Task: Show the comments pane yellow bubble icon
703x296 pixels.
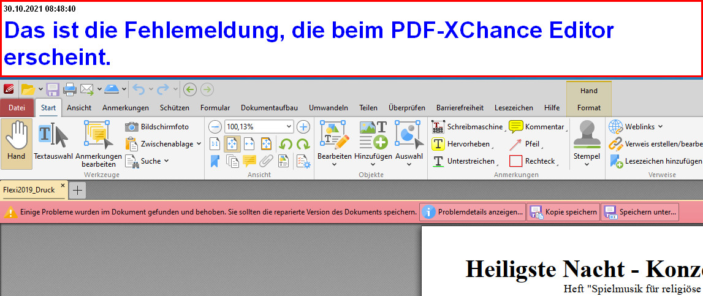Action: [x=249, y=161]
